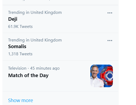Select the partially visible trend row at top
This screenshot has height=105, width=136.
(x=60, y=2)
